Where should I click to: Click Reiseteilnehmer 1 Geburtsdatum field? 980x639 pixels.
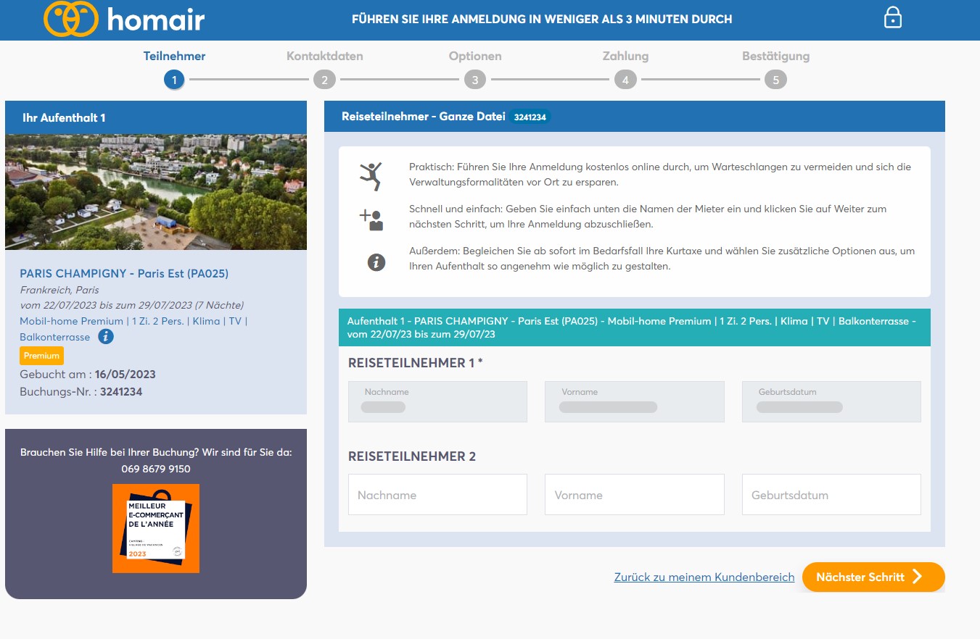[x=831, y=401]
